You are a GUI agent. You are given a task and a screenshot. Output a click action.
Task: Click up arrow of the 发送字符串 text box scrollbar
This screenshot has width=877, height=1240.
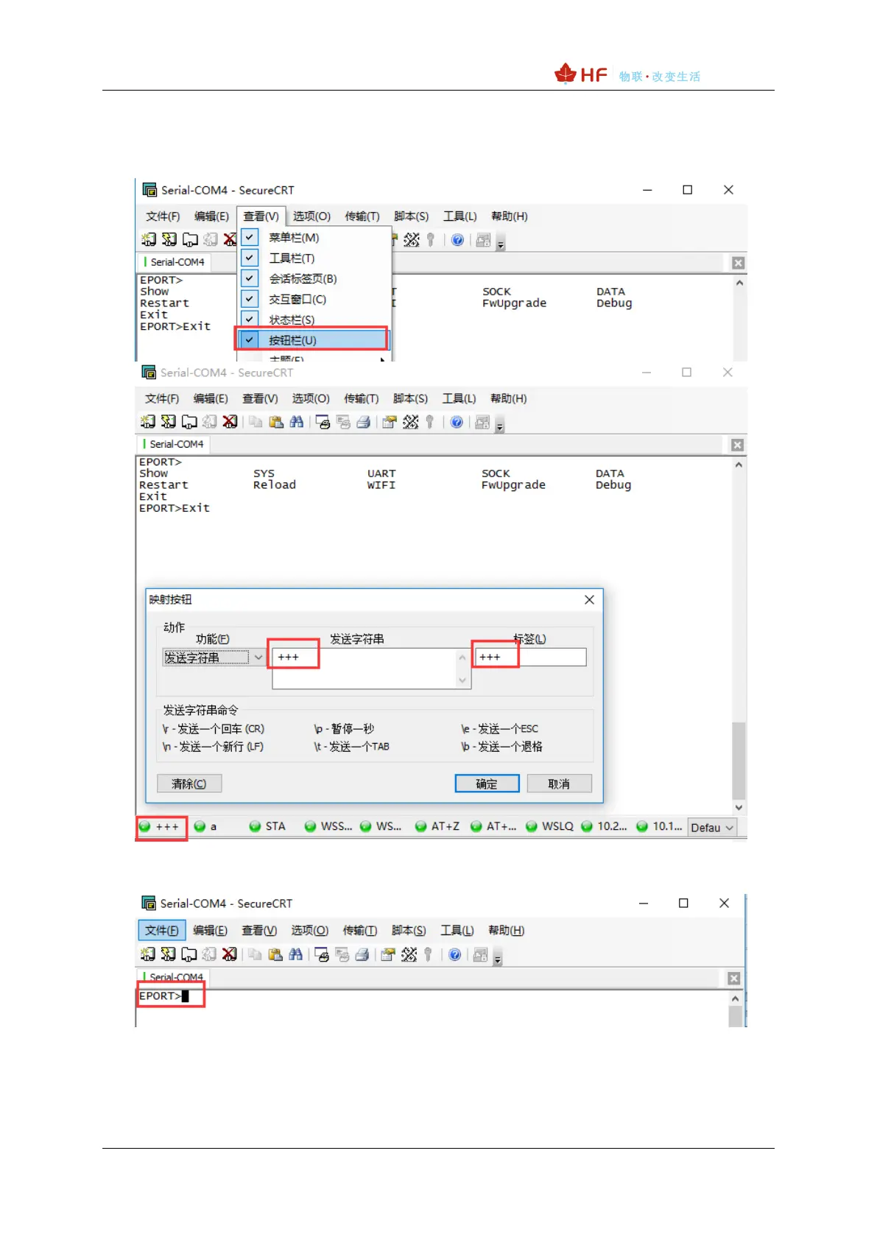click(462, 658)
